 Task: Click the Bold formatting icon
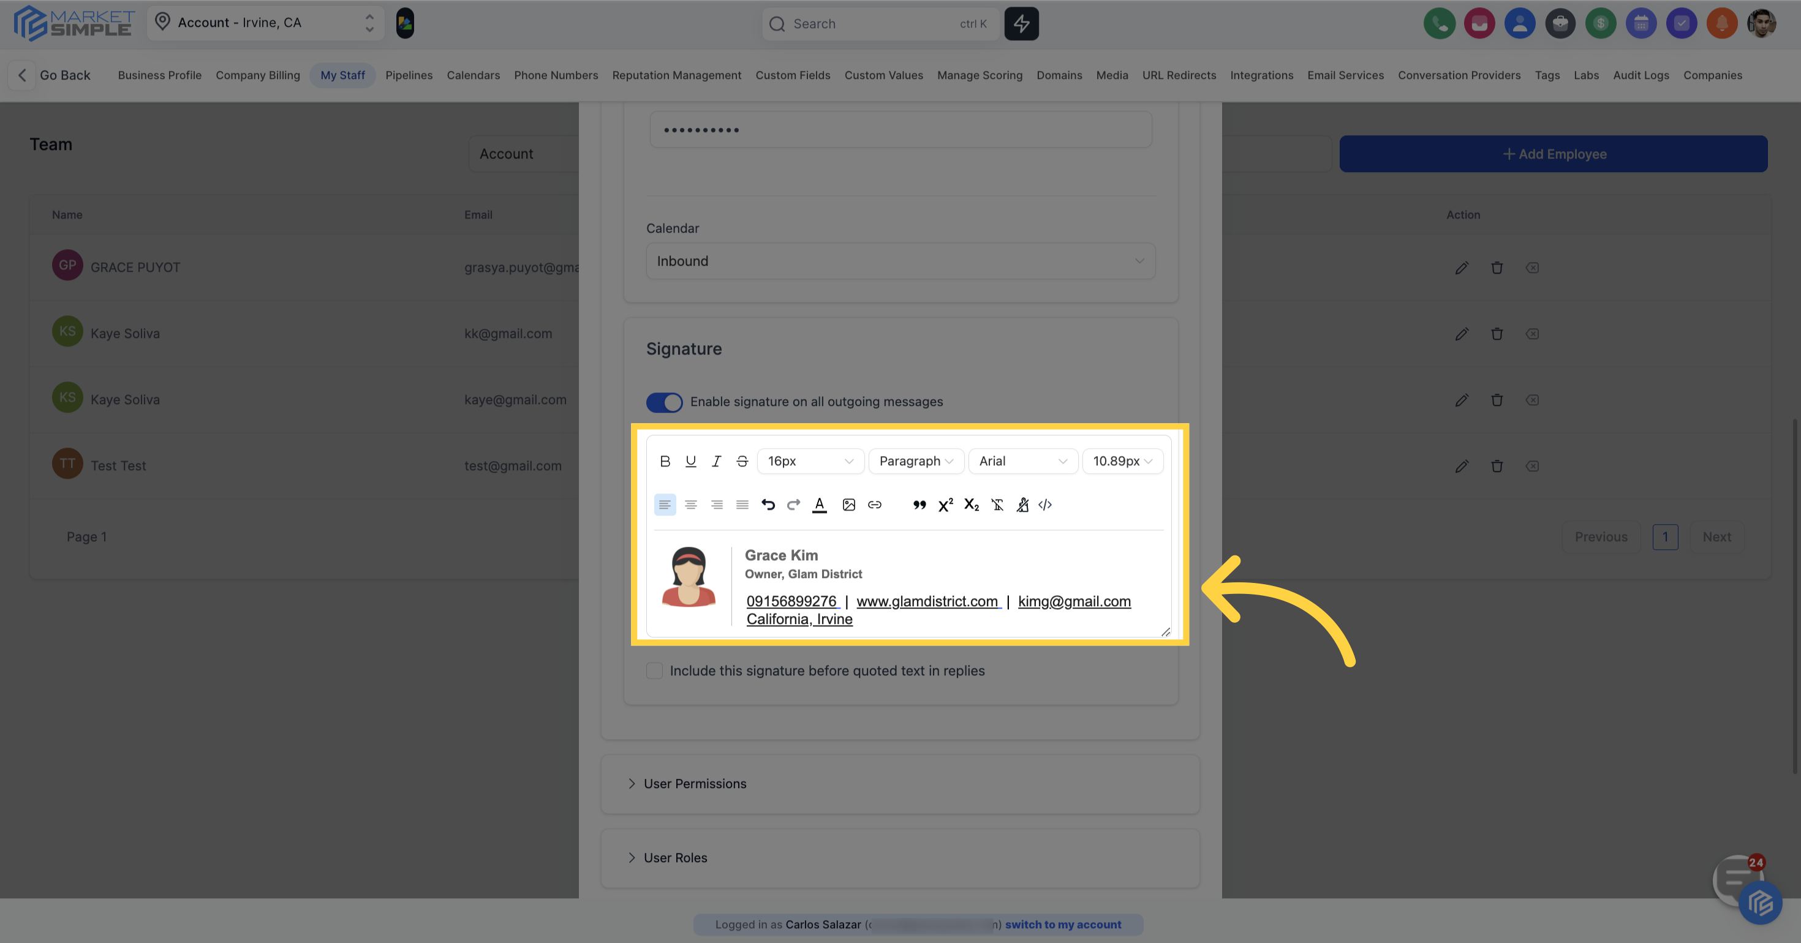(x=665, y=461)
